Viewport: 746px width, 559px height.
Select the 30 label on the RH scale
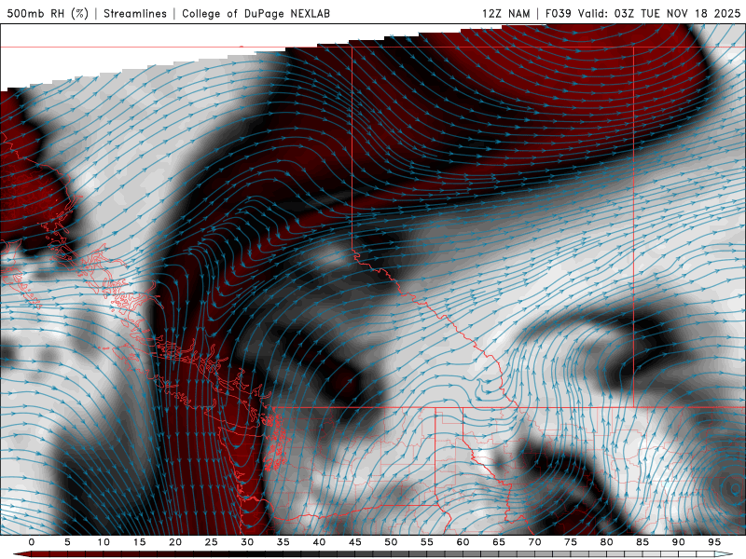pos(247,542)
